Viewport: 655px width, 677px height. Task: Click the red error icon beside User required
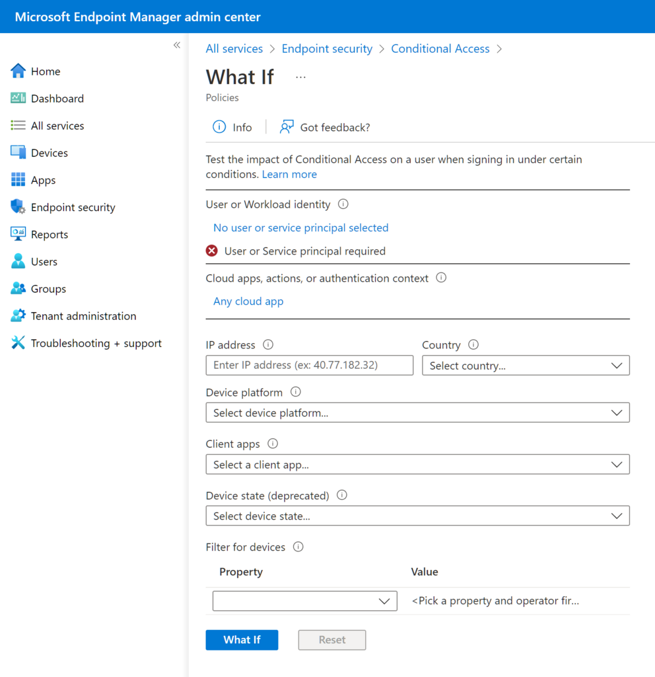click(212, 251)
